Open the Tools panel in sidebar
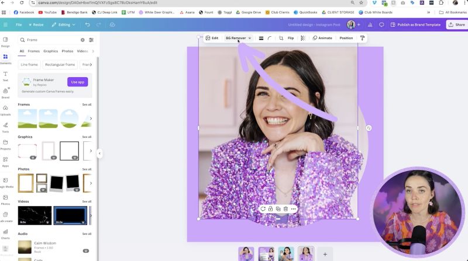 pos(5,127)
